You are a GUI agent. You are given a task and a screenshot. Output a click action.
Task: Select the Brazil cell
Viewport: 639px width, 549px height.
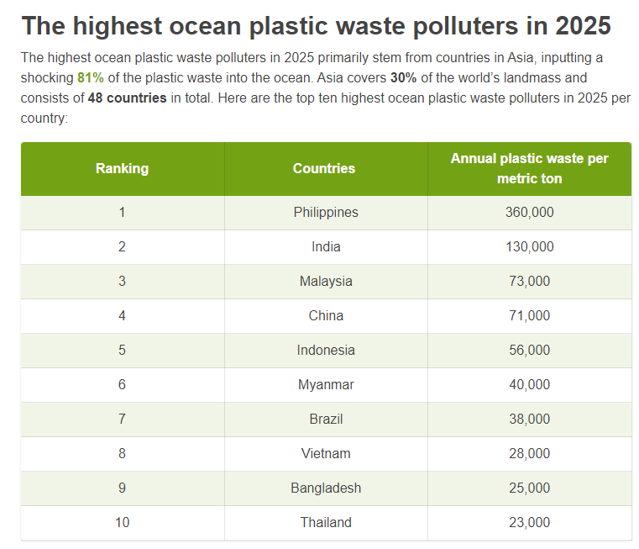click(326, 420)
